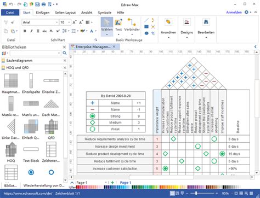Image resolution: width=260 pixels, height=198 pixels.
Task: Click the undo arrow in title bar
Action: 10,4
